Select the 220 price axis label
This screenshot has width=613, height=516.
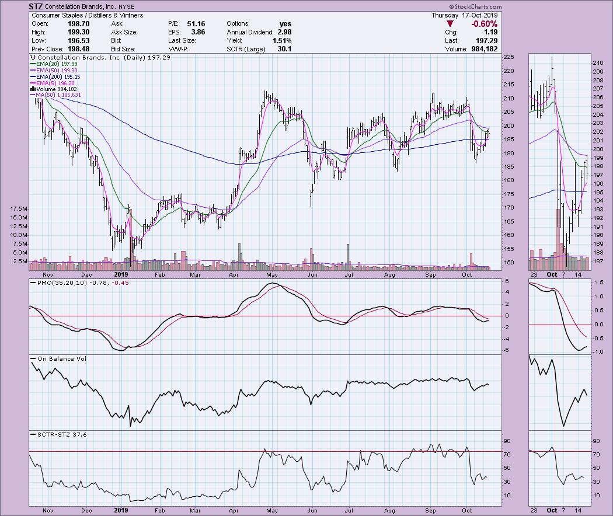(x=508, y=71)
